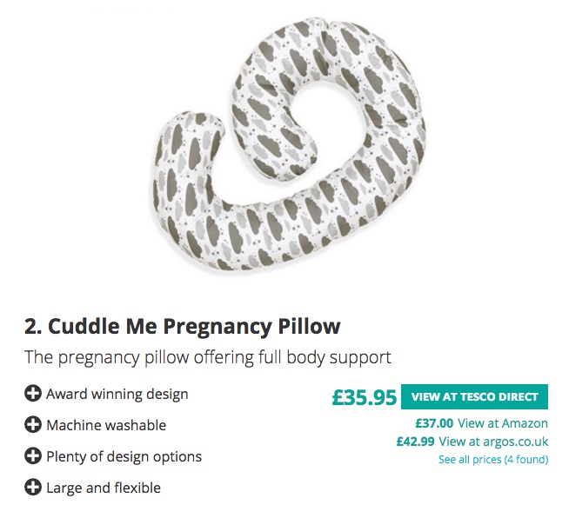Click the plus icon next to Machine washable

pyautogui.click(x=33, y=426)
